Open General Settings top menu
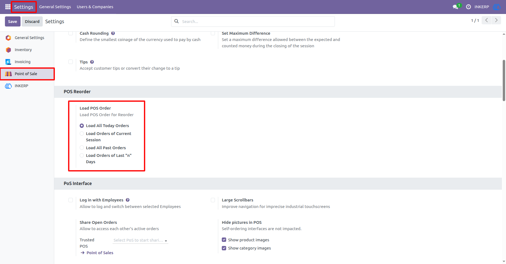Image resolution: width=506 pixels, height=264 pixels. [55, 7]
